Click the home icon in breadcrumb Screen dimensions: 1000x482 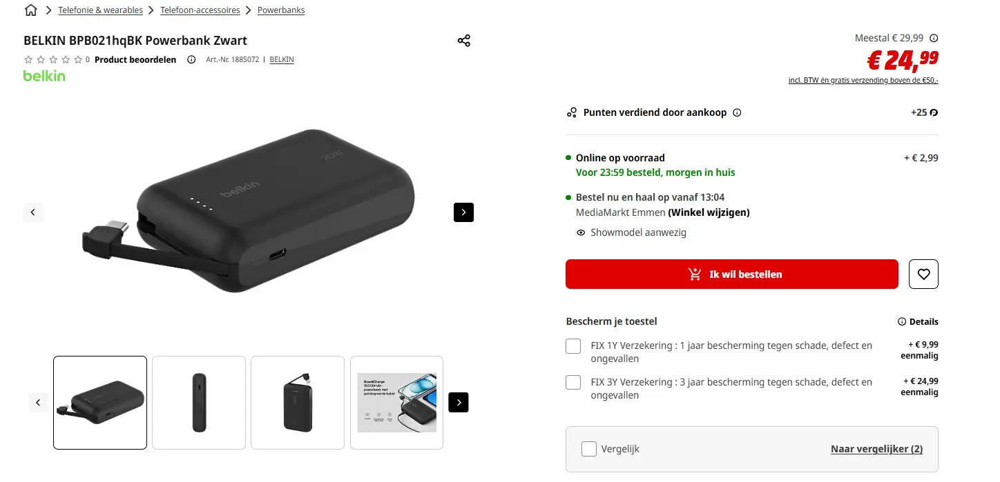point(30,10)
